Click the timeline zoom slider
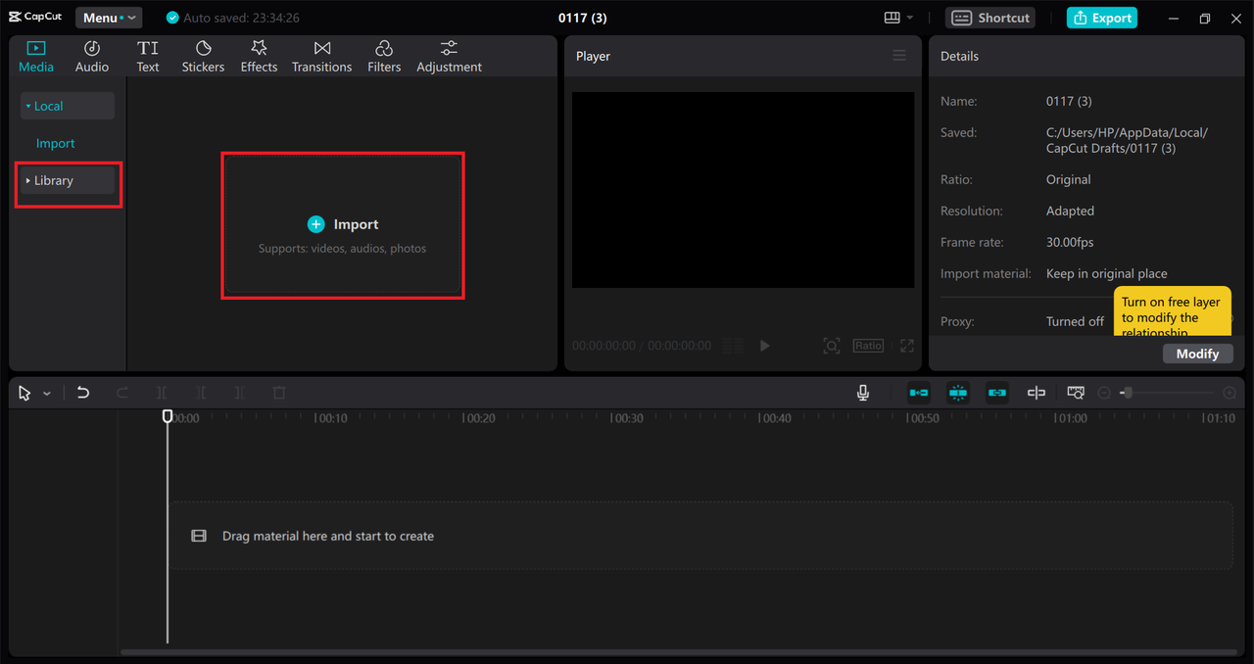Viewport: 1254px width, 664px height. pos(1167,393)
